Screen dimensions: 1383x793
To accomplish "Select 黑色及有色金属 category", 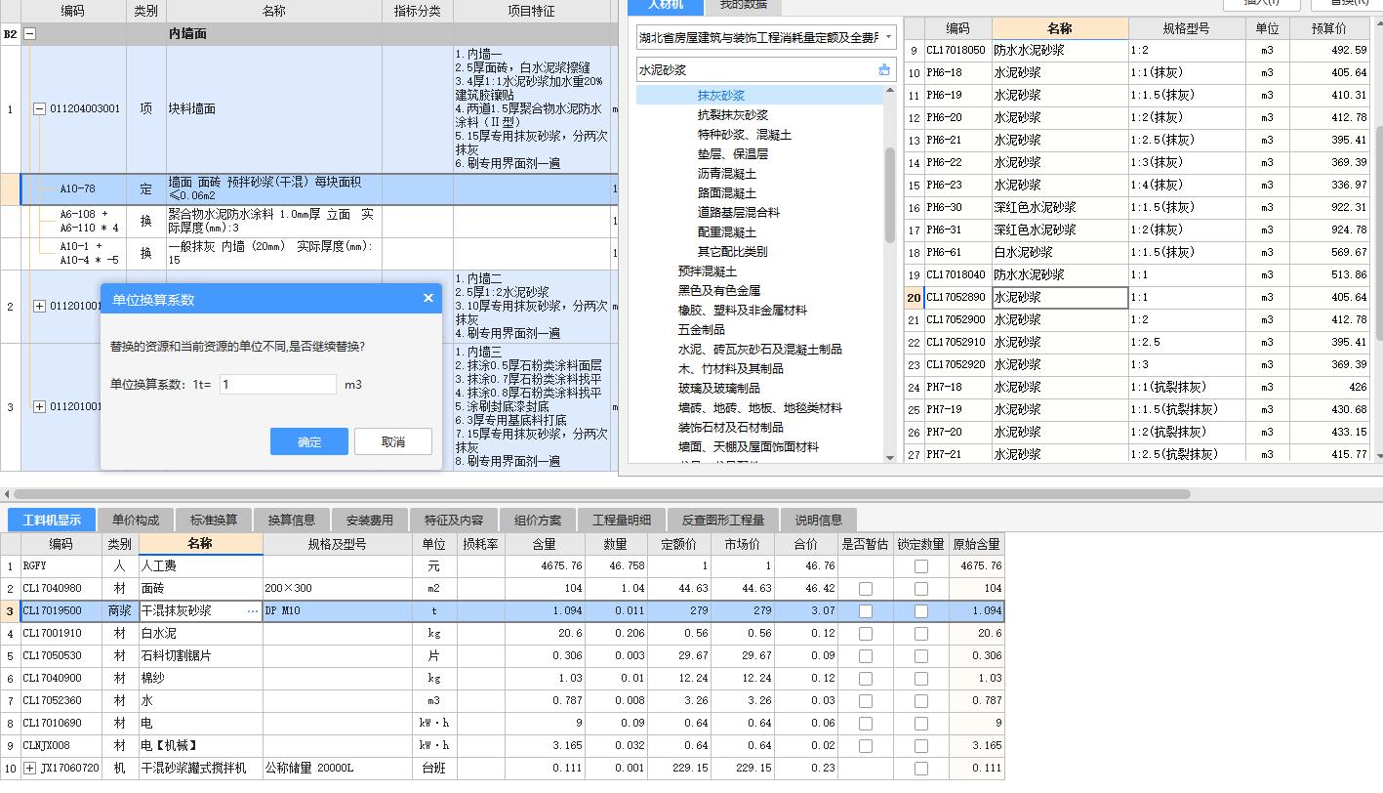I will pos(719,291).
